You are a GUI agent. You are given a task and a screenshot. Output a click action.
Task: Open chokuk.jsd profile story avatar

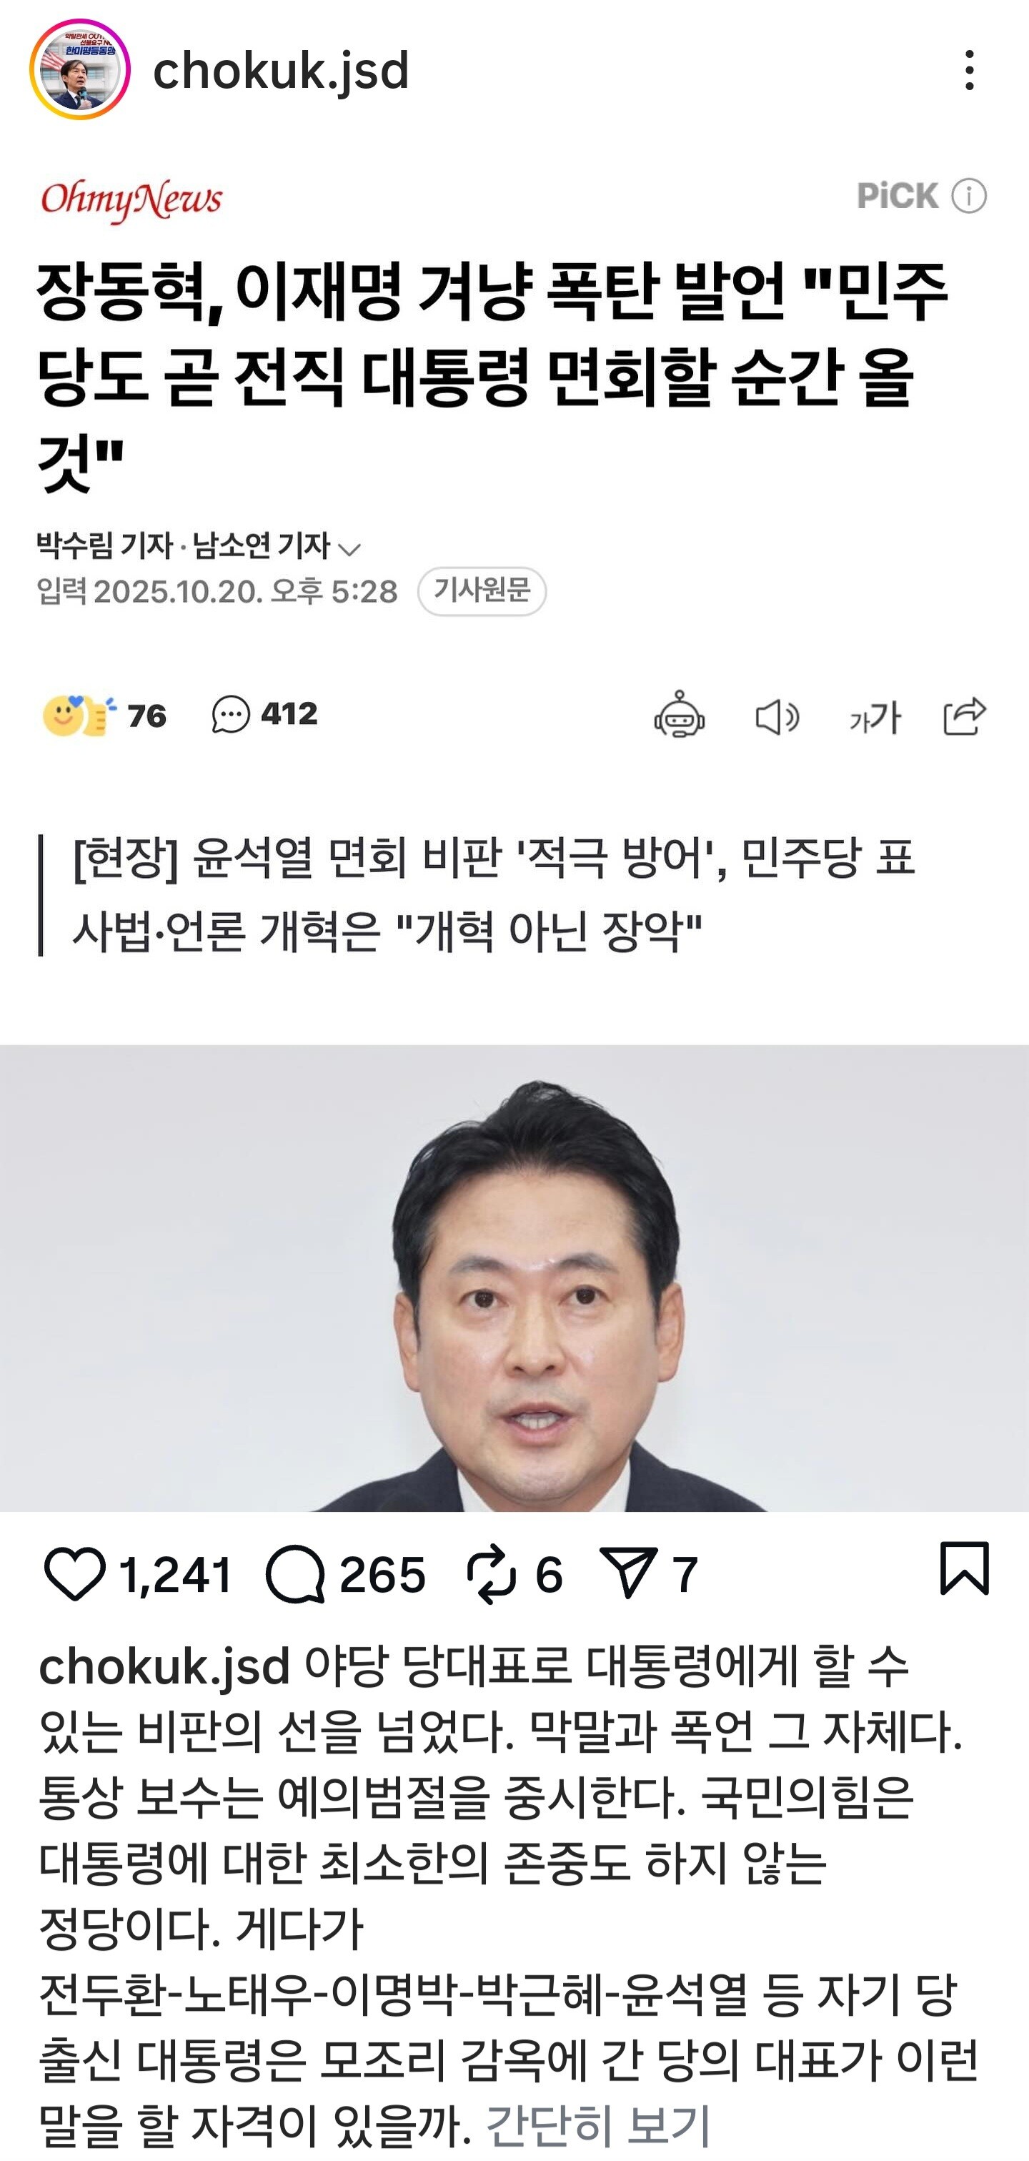coord(79,69)
